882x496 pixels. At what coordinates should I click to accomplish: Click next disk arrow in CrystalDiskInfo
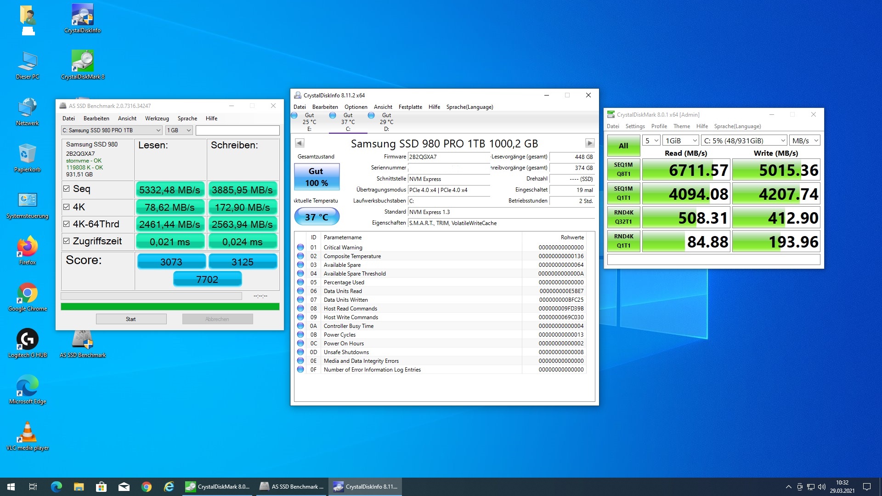[x=590, y=143]
